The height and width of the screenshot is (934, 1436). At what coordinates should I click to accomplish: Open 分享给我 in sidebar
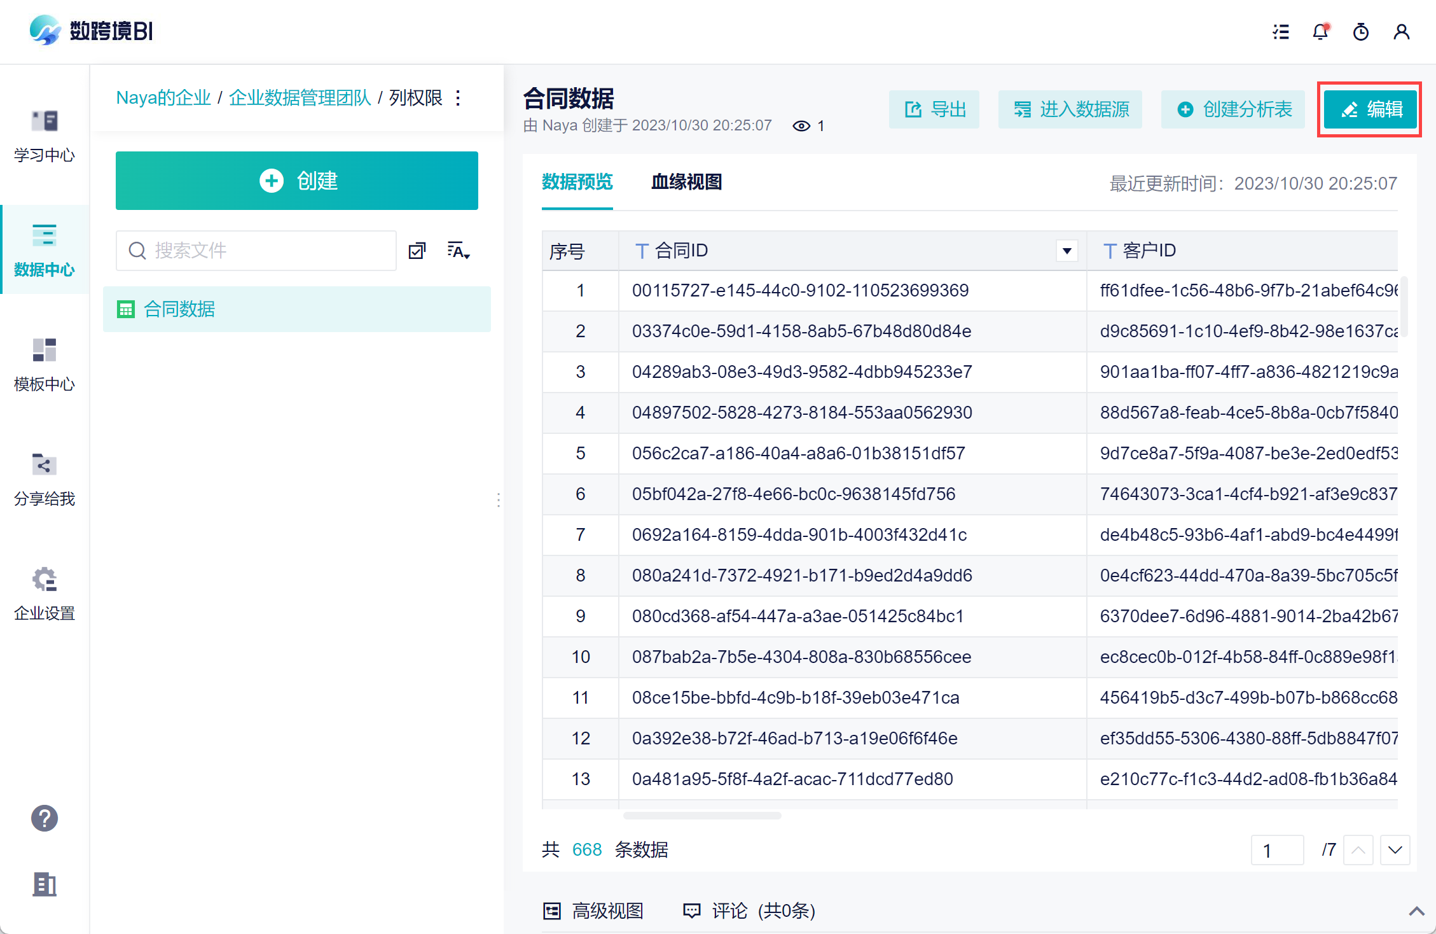click(x=45, y=479)
